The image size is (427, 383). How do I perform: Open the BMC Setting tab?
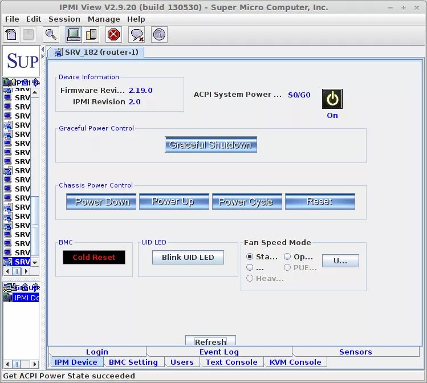coord(133,362)
